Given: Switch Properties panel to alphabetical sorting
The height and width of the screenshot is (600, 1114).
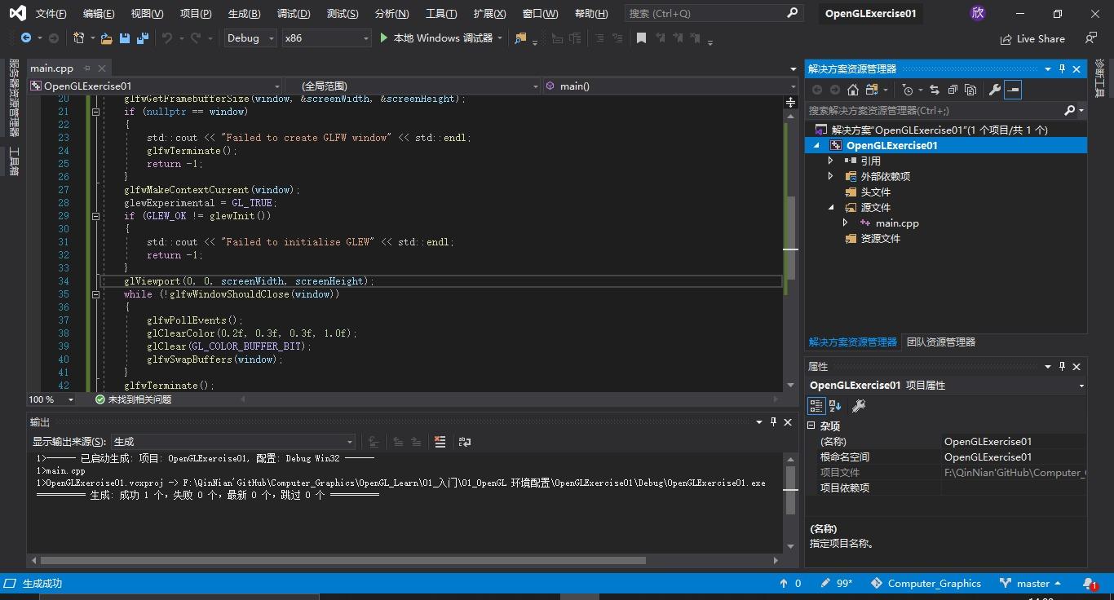Looking at the screenshot, I should pos(834,405).
